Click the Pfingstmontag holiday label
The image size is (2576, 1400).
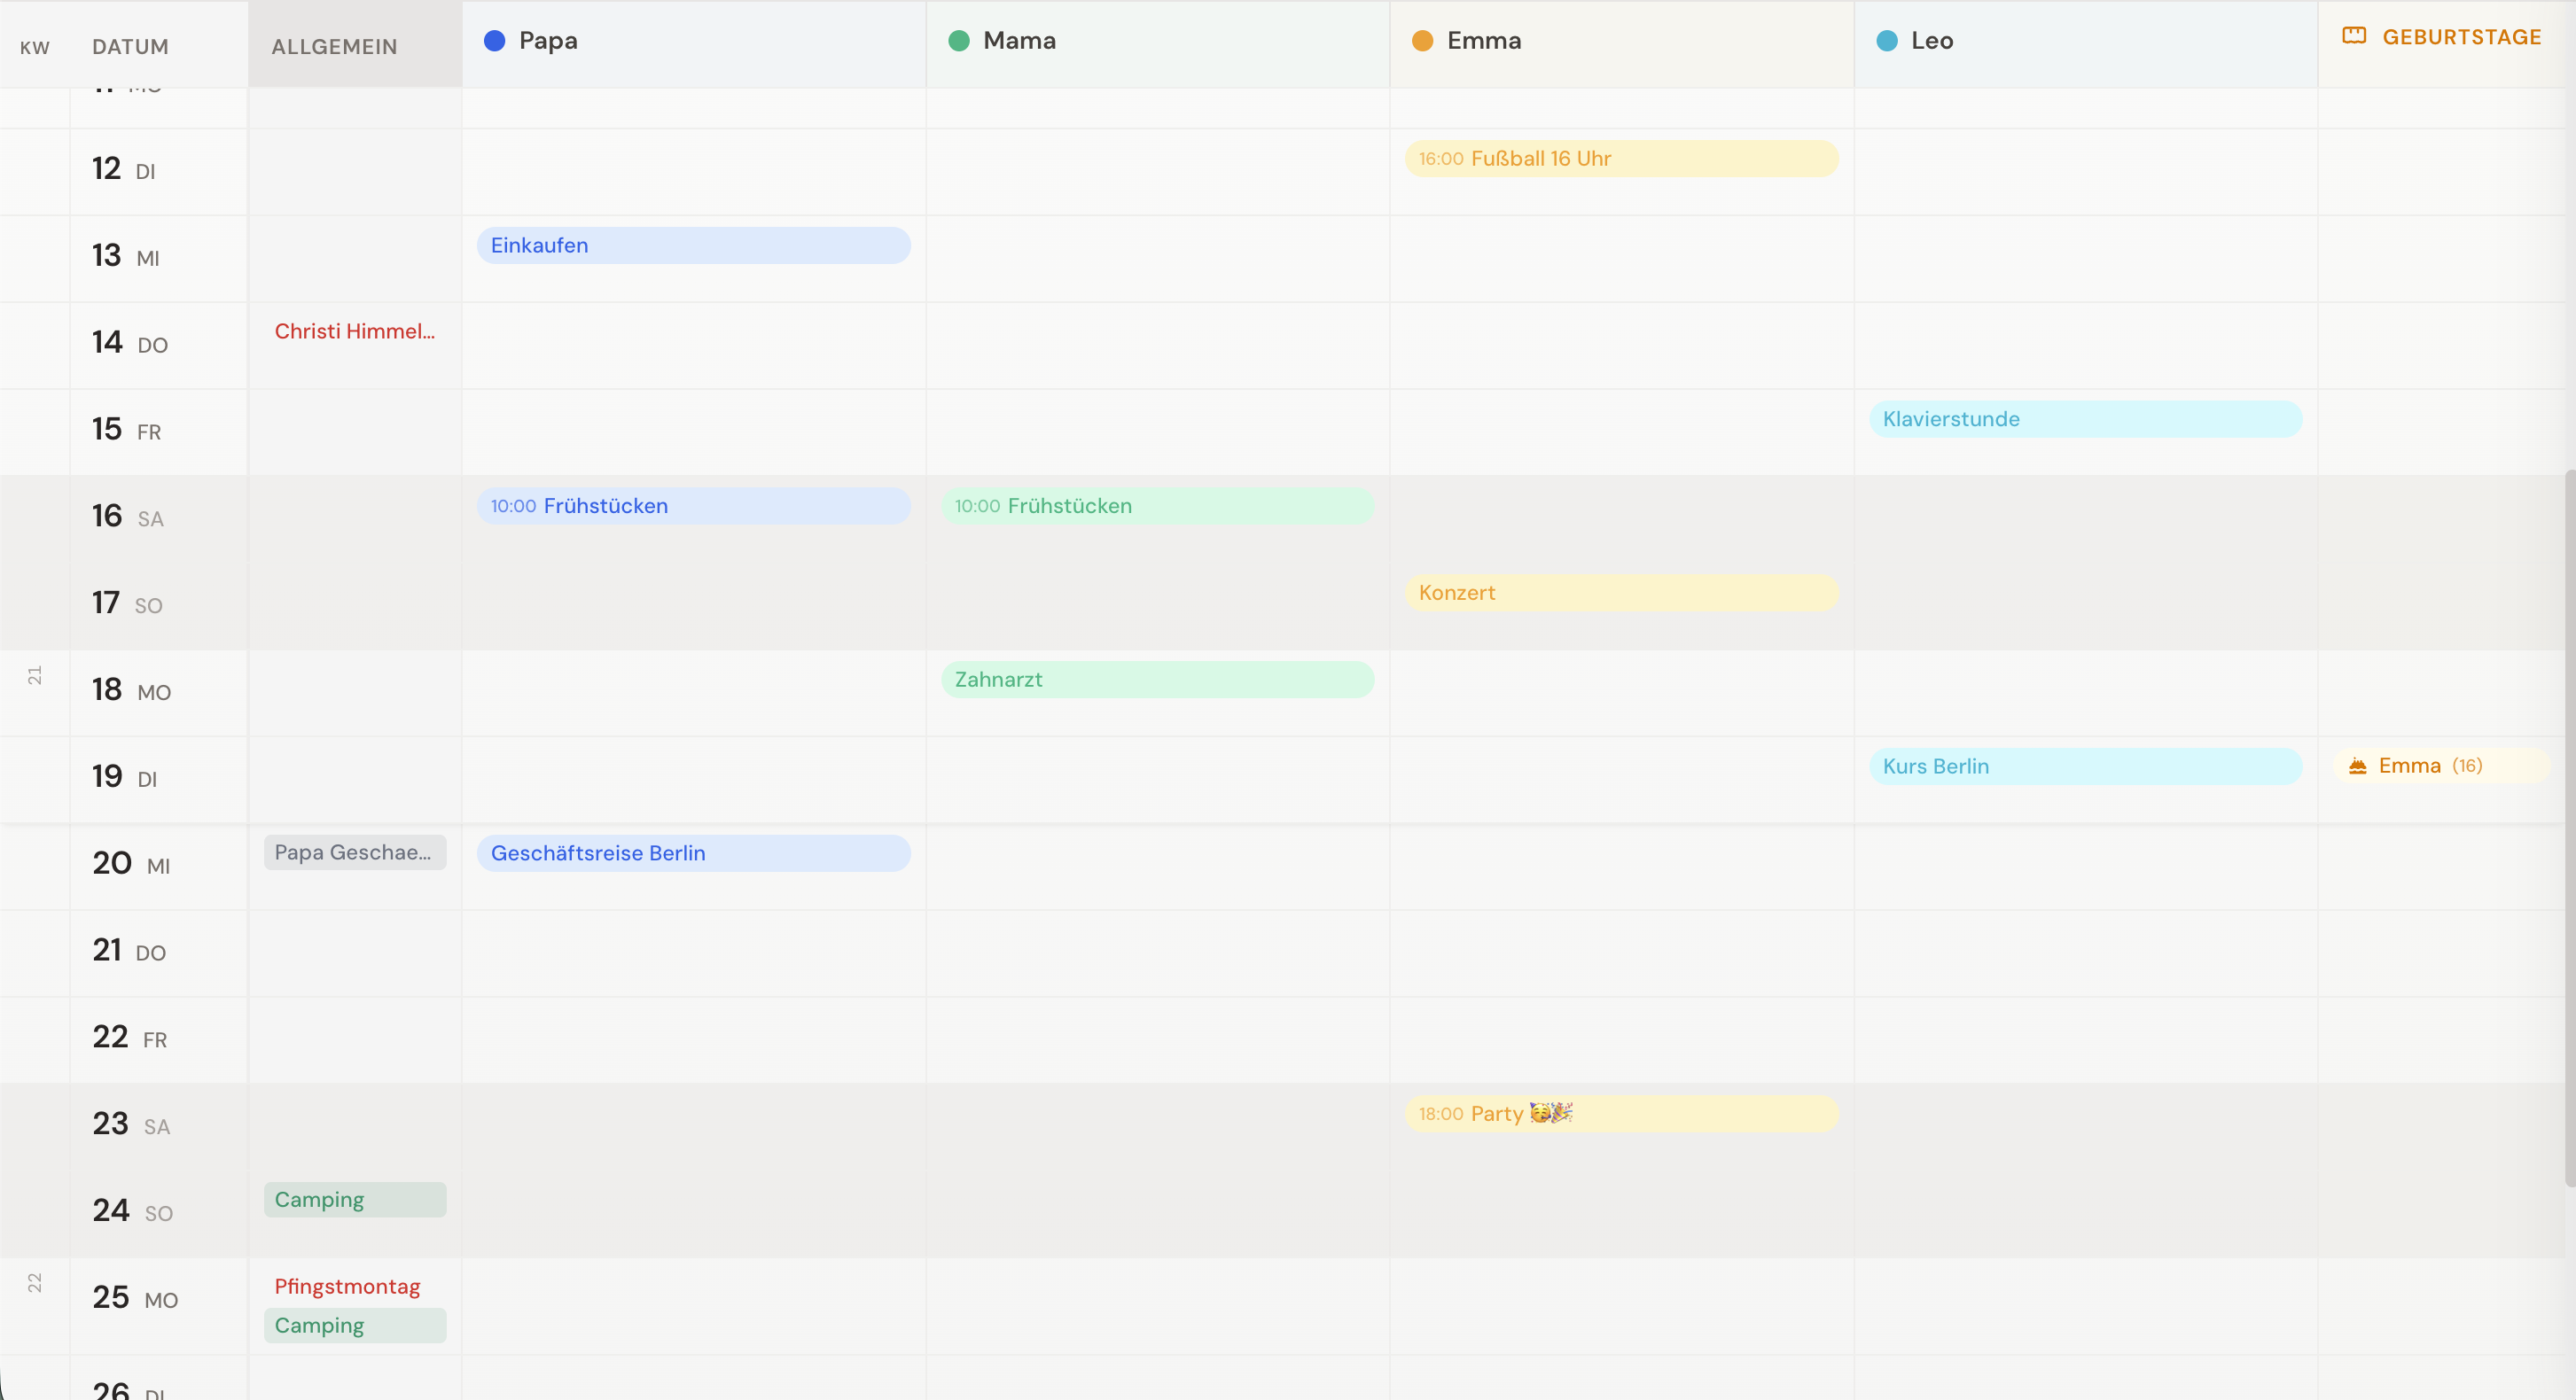coord(346,1286)
